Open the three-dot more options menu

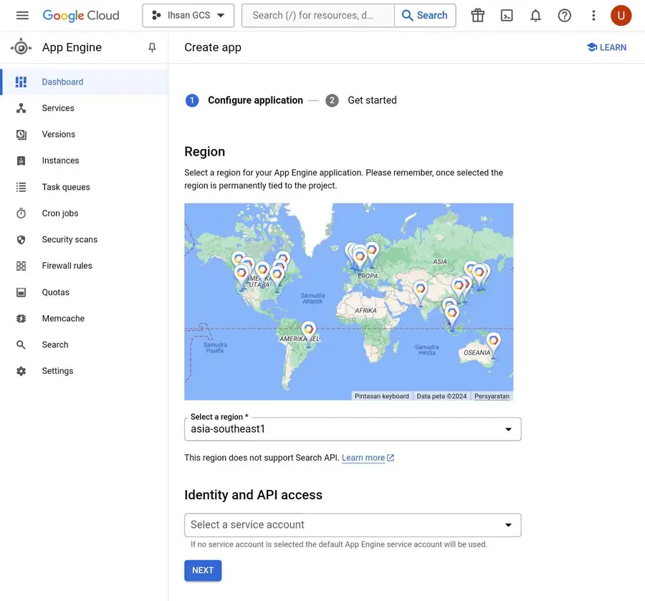coord(593,15)
